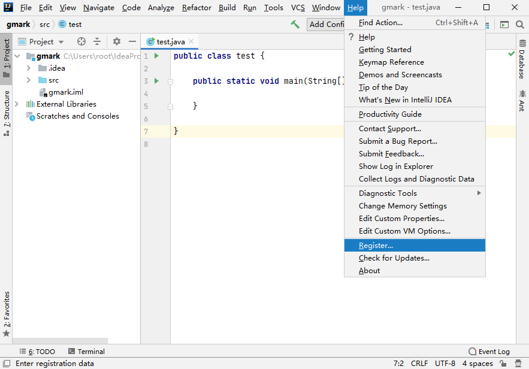Click the Scroll from Source target icon
The width and height of the screenshot is (529, 369).
pos(81,41)
